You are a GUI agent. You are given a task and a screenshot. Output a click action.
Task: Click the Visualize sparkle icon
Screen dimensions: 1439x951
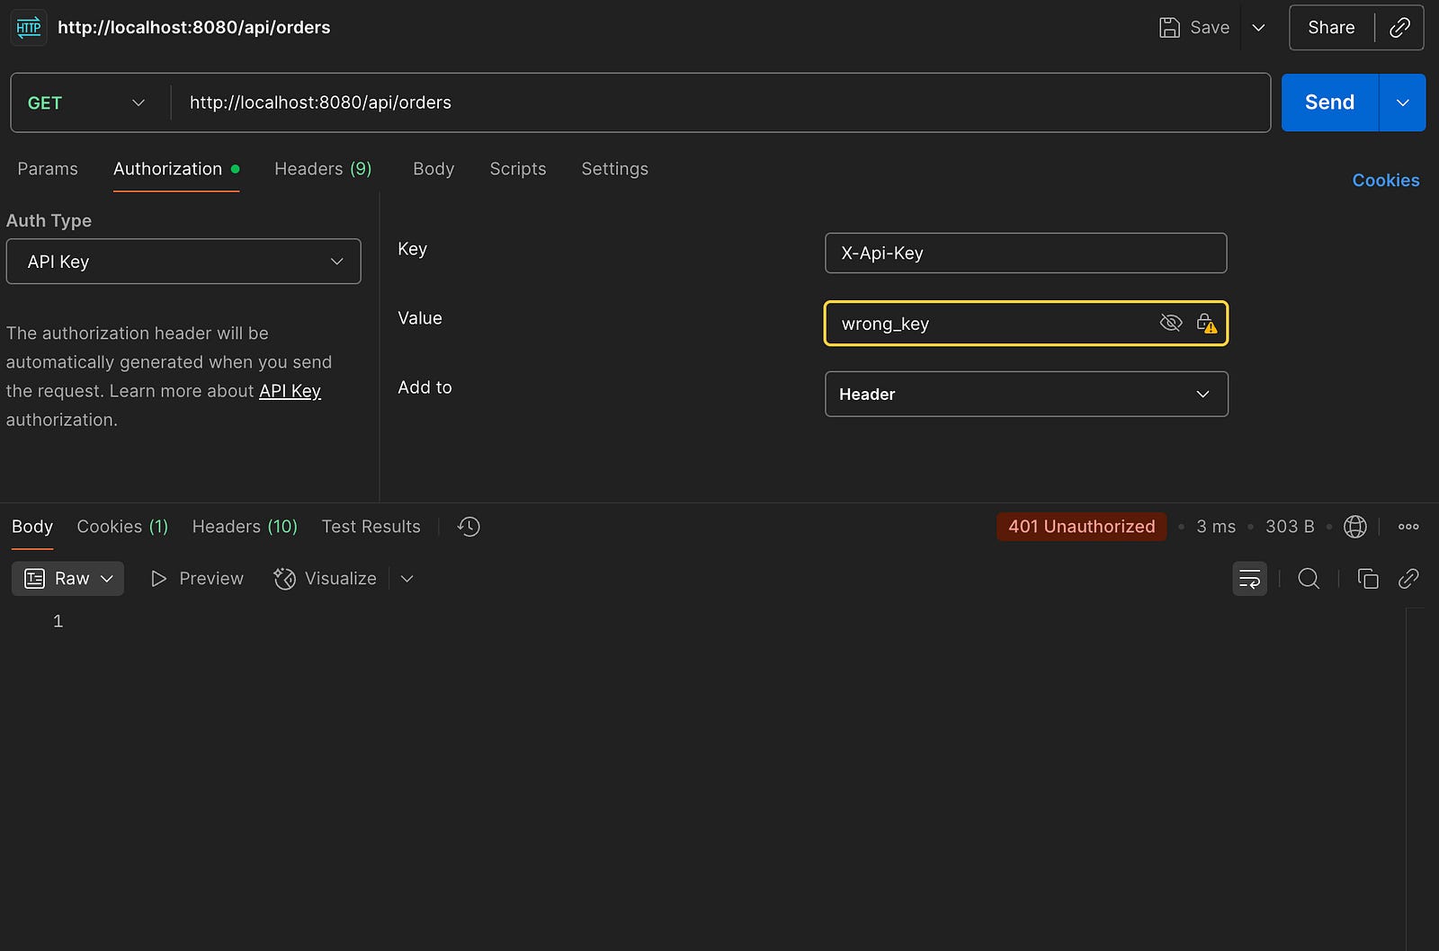[x=284, y=579]
